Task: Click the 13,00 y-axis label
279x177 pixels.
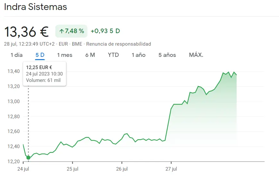Action: coord(14,102)
